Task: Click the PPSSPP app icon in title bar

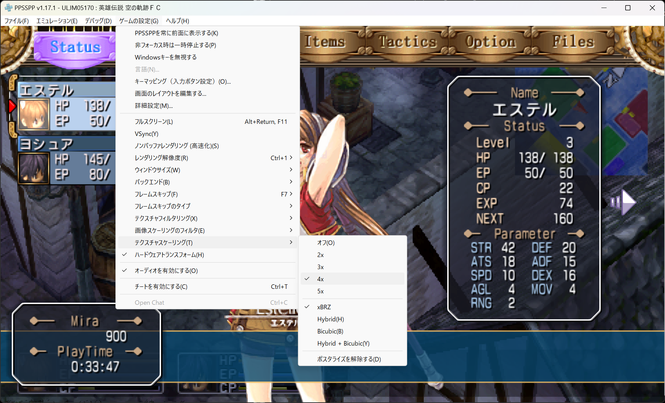Action: 8,8
